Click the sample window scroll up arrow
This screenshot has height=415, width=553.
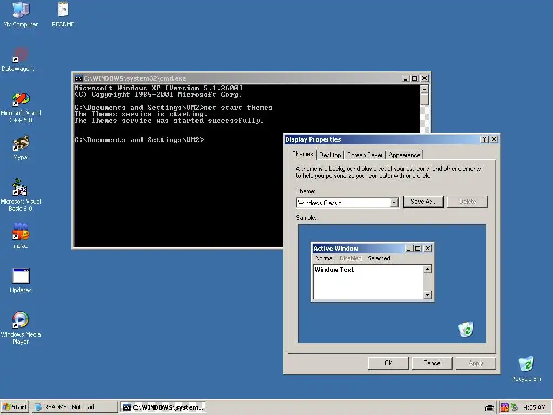coord(428,269)
